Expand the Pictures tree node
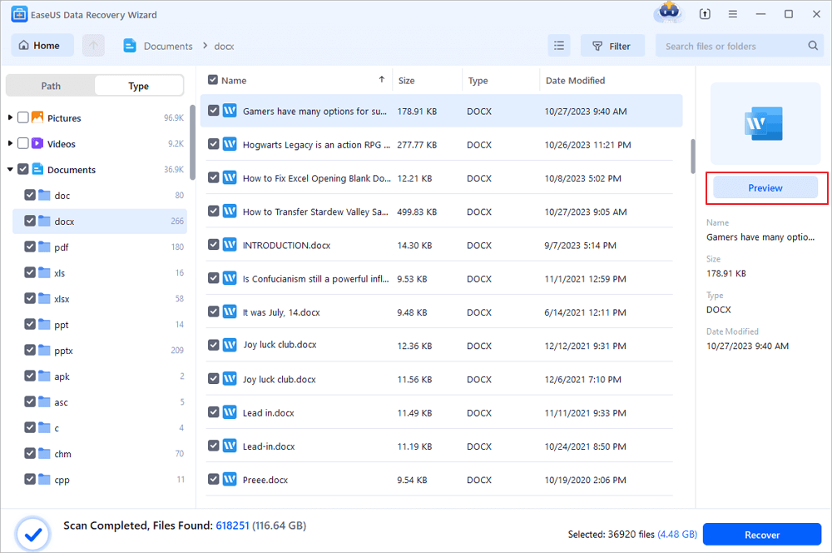 [10, 117]
